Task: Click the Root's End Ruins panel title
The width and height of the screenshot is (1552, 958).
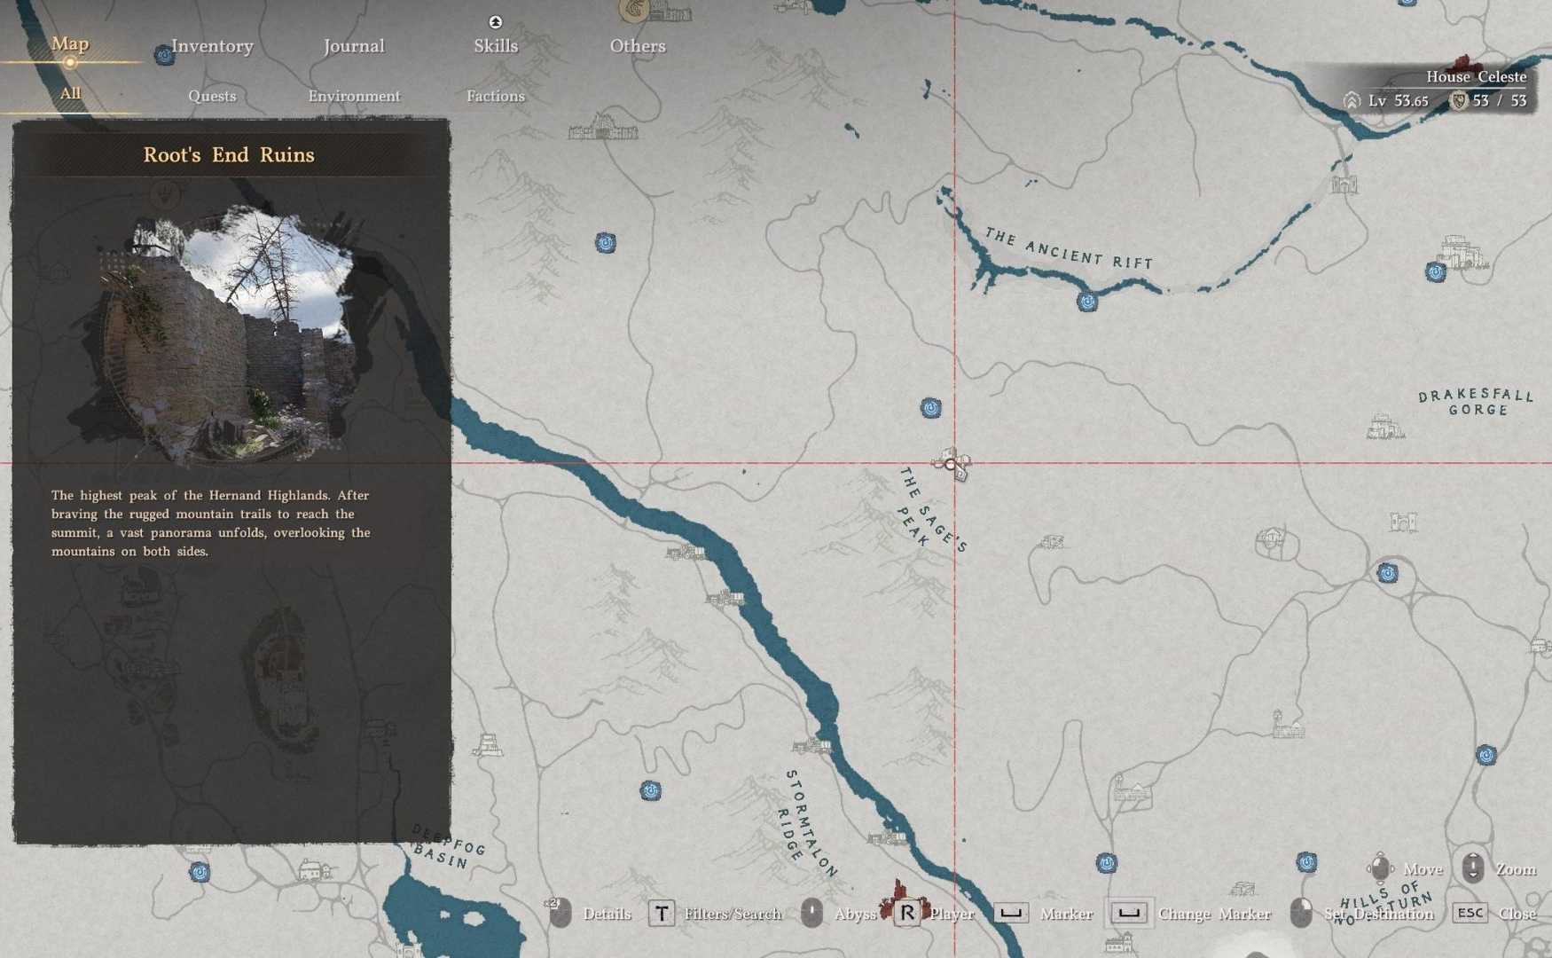Action: [x=229, y=155]
